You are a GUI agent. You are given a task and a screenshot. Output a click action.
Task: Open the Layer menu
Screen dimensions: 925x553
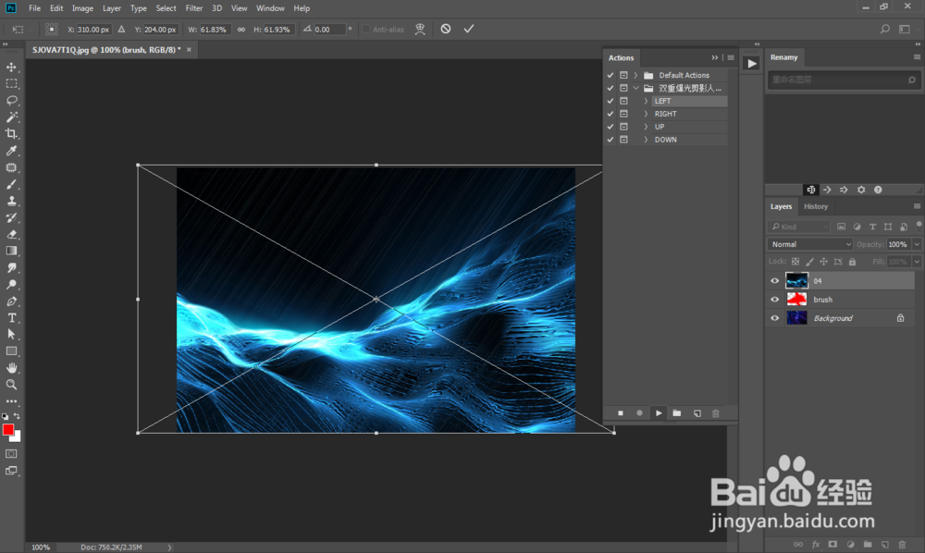click(112, 8)
